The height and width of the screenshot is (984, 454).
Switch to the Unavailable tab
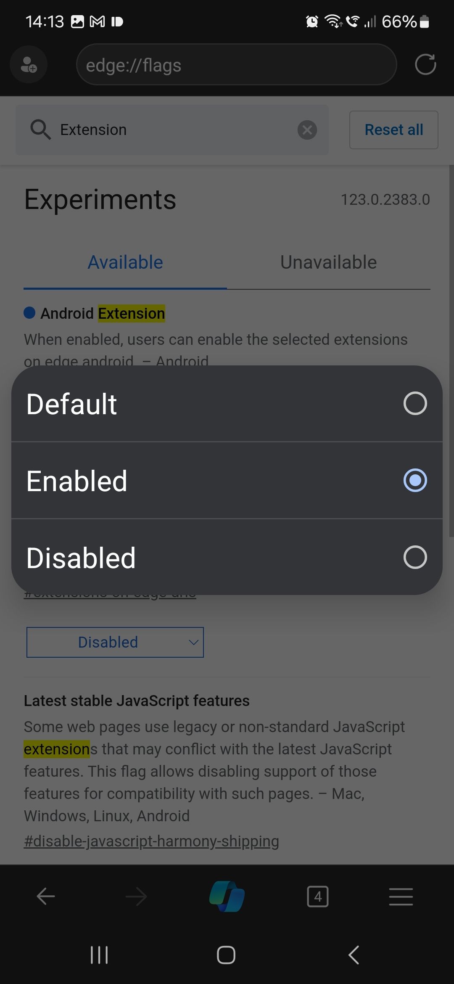pos(328,262)
